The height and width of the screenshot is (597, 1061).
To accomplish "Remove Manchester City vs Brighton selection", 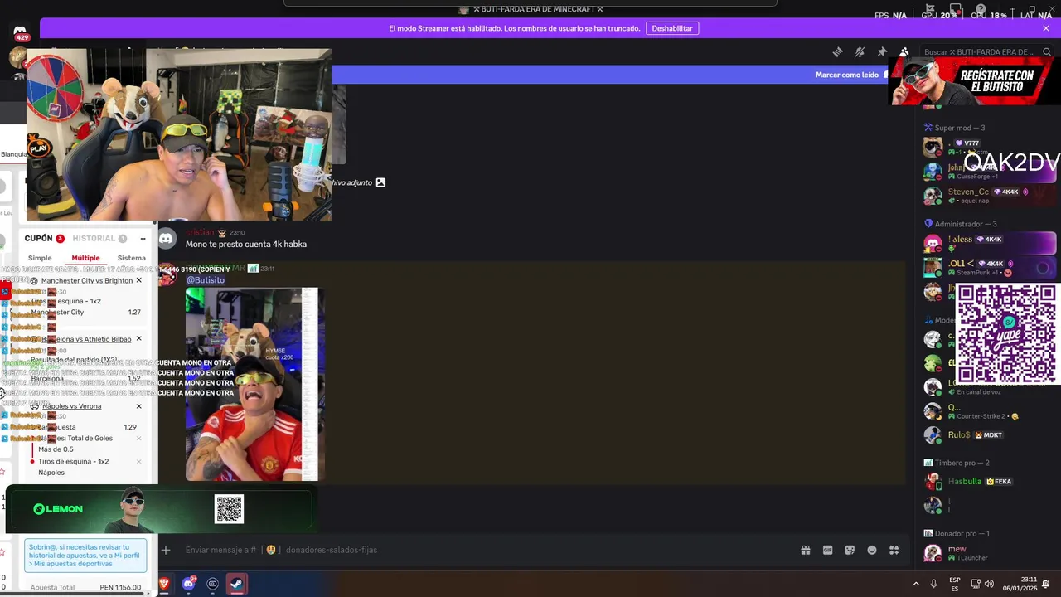I will (x=139, y=280).
